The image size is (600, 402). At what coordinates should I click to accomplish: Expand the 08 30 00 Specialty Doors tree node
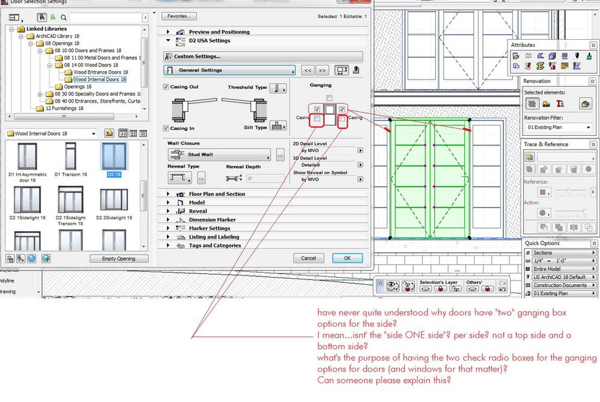coord(40,94)
